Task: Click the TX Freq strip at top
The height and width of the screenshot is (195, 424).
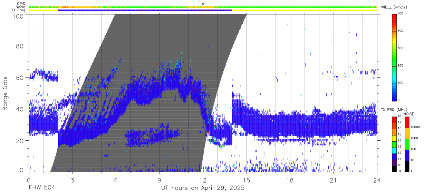Action: (203, 10)
